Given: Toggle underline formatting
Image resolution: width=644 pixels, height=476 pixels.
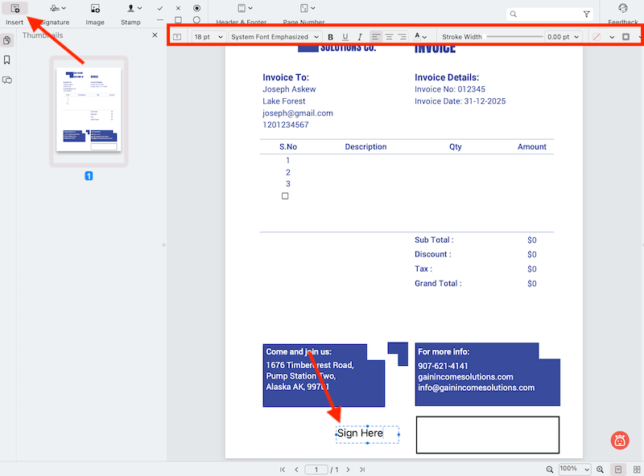Looking at the screenshot, I should click(345, 37).
